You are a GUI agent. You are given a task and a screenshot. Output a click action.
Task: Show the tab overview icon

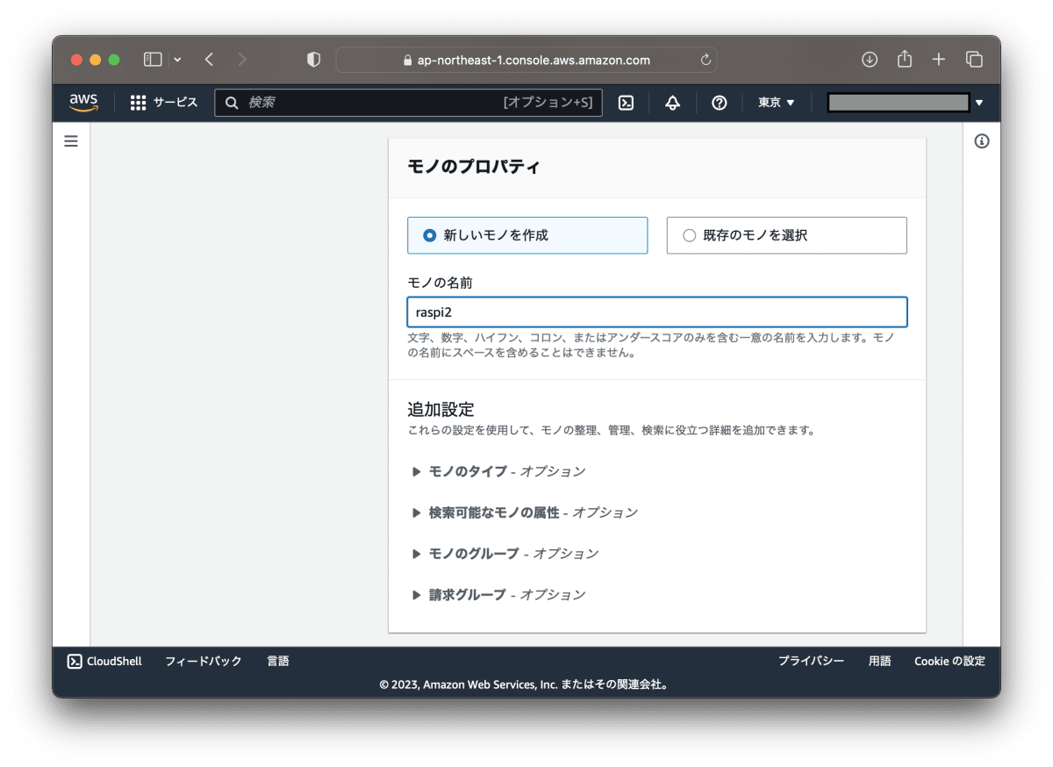(974, 60)
